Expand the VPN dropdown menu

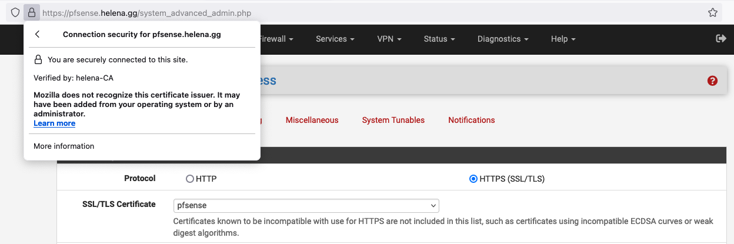point(389,39)
